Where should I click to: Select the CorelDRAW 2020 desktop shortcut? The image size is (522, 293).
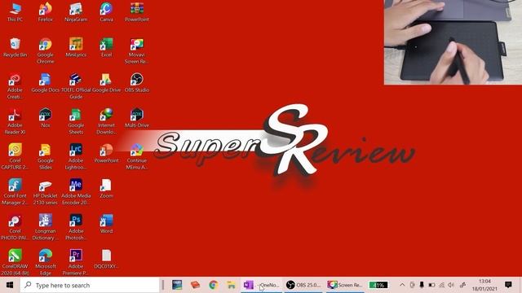point(15,262)
